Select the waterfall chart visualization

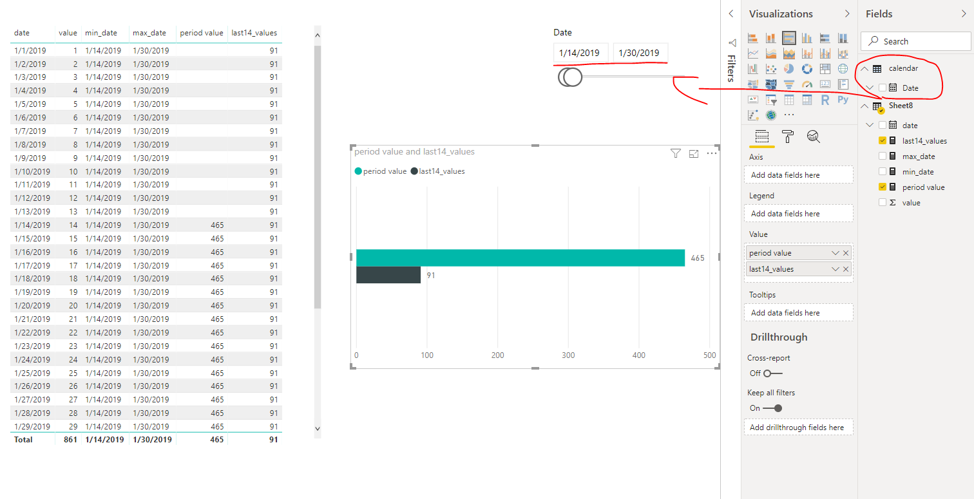point(752,68)
